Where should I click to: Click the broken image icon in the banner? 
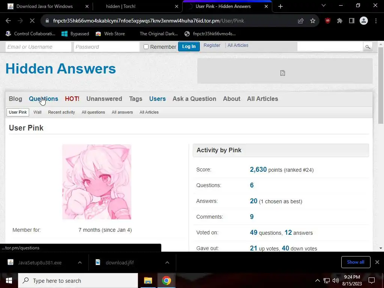coord(283,73)
